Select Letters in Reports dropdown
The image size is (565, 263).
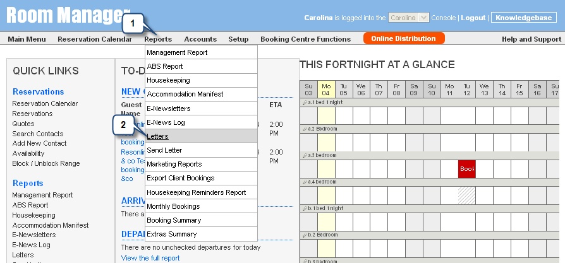(201, 136)
